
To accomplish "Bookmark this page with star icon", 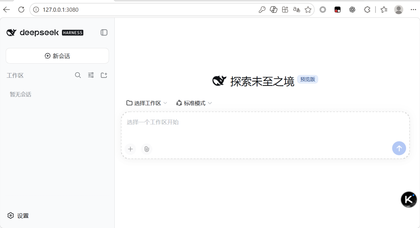I will pyautogui.click(x=308, y=10).
